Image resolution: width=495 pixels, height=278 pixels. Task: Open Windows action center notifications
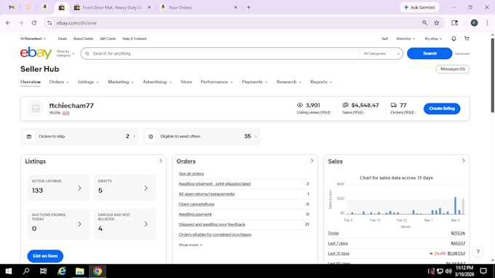pyautogui.click(x=483, y=271)
